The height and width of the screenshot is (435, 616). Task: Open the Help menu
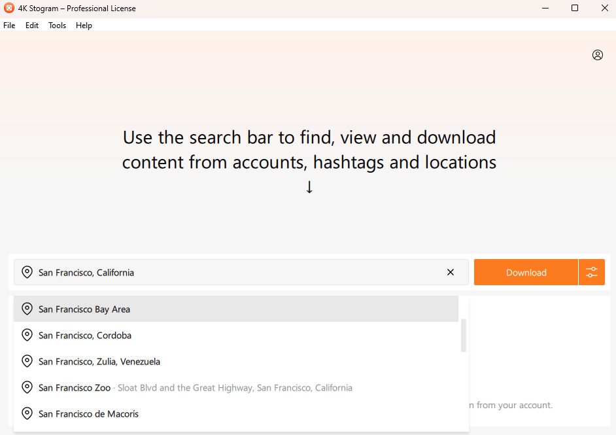[x=84, y=26]
